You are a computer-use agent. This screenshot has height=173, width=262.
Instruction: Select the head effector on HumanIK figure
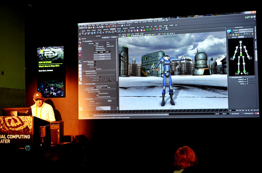[241, 42]
